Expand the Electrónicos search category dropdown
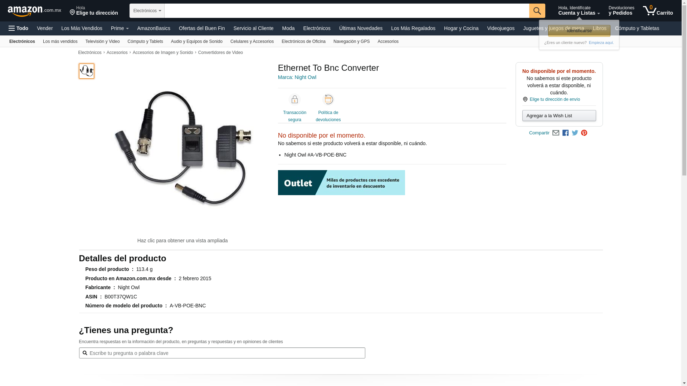 147,11
